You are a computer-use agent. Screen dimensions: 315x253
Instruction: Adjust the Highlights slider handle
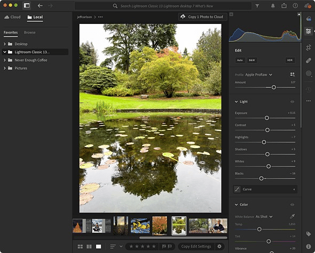tap(264, 142)
